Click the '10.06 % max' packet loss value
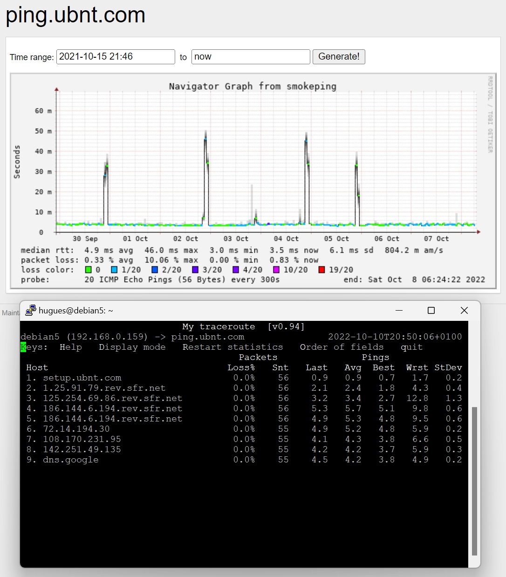506x577 pixels. coord(171,260)
